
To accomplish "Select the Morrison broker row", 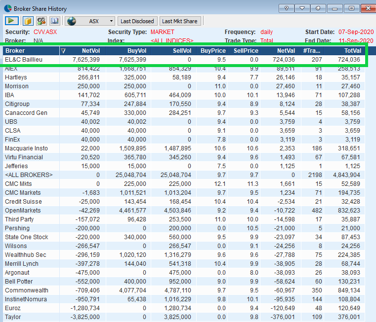I will (184, 86).
